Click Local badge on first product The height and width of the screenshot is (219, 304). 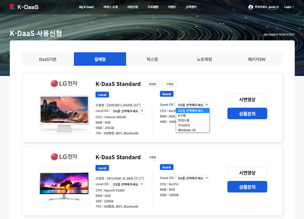coord(102,95)
